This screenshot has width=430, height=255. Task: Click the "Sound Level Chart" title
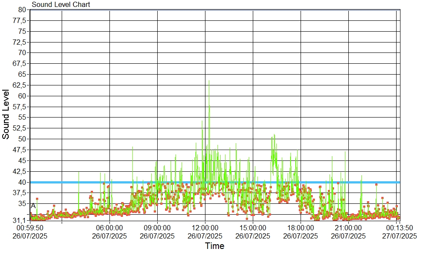pos(61,5)
